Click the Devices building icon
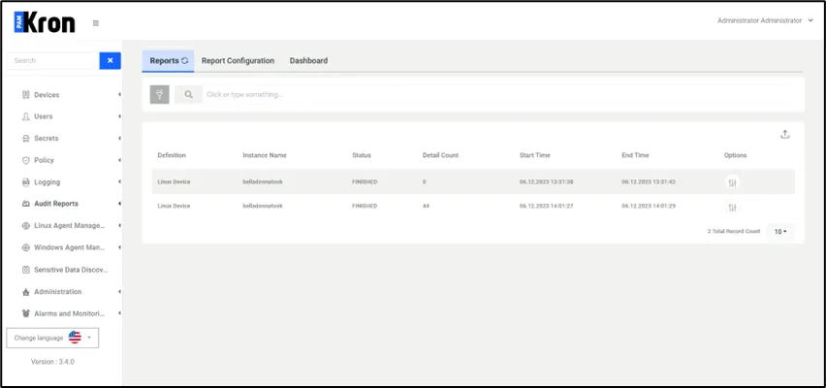Image resolution: width=826 pixels, height=388 pixels. tap(26, 95)
